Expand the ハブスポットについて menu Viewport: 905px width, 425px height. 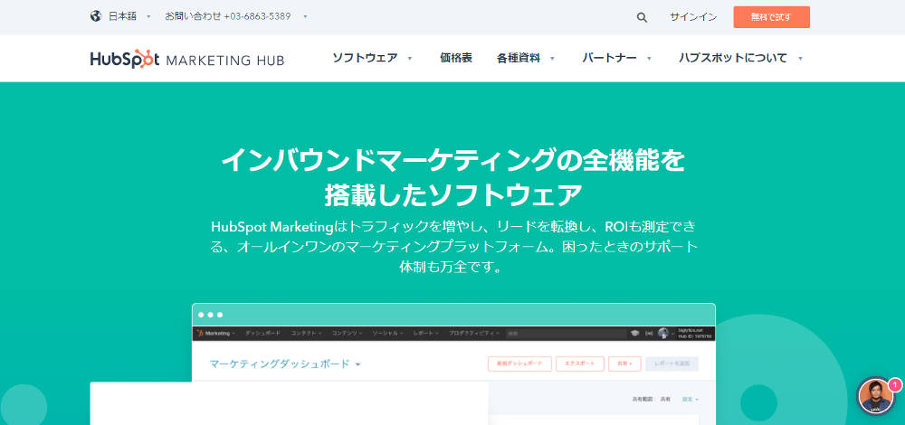740,58
